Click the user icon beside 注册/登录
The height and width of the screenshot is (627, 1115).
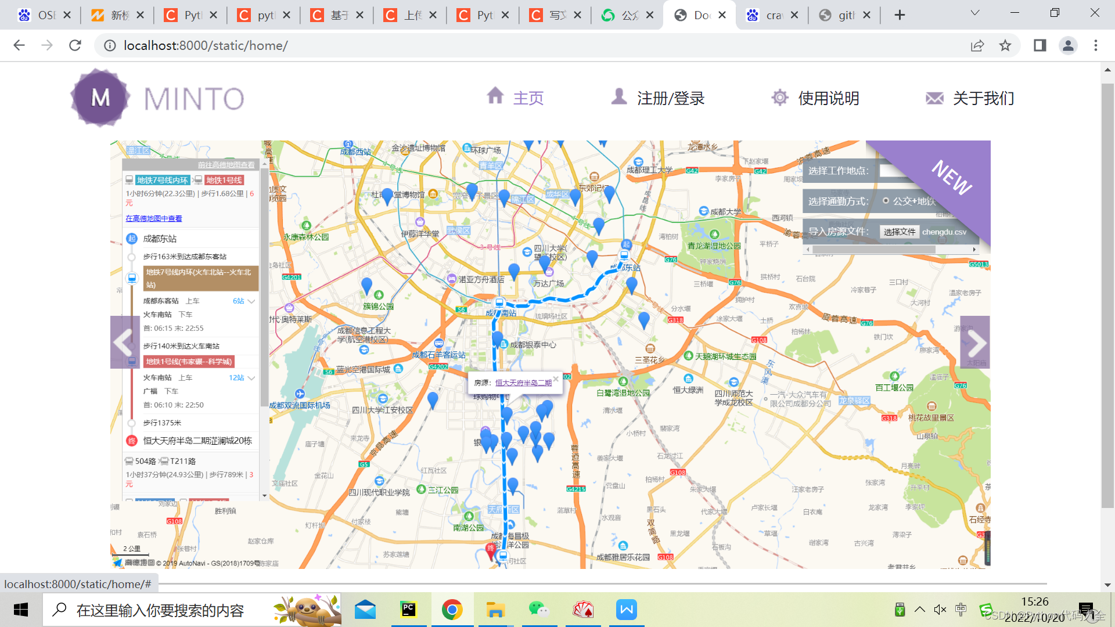(x=619, y=96)
